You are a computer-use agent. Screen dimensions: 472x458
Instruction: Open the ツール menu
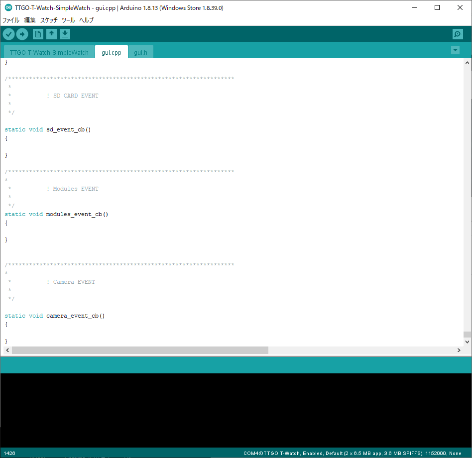68,20
